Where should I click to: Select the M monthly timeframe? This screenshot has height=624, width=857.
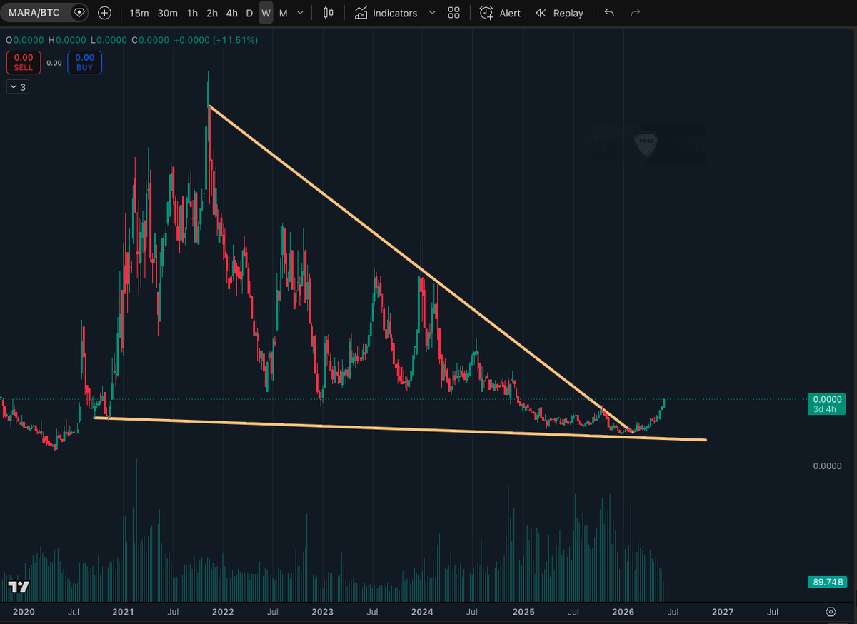click(x=284, y=13)
